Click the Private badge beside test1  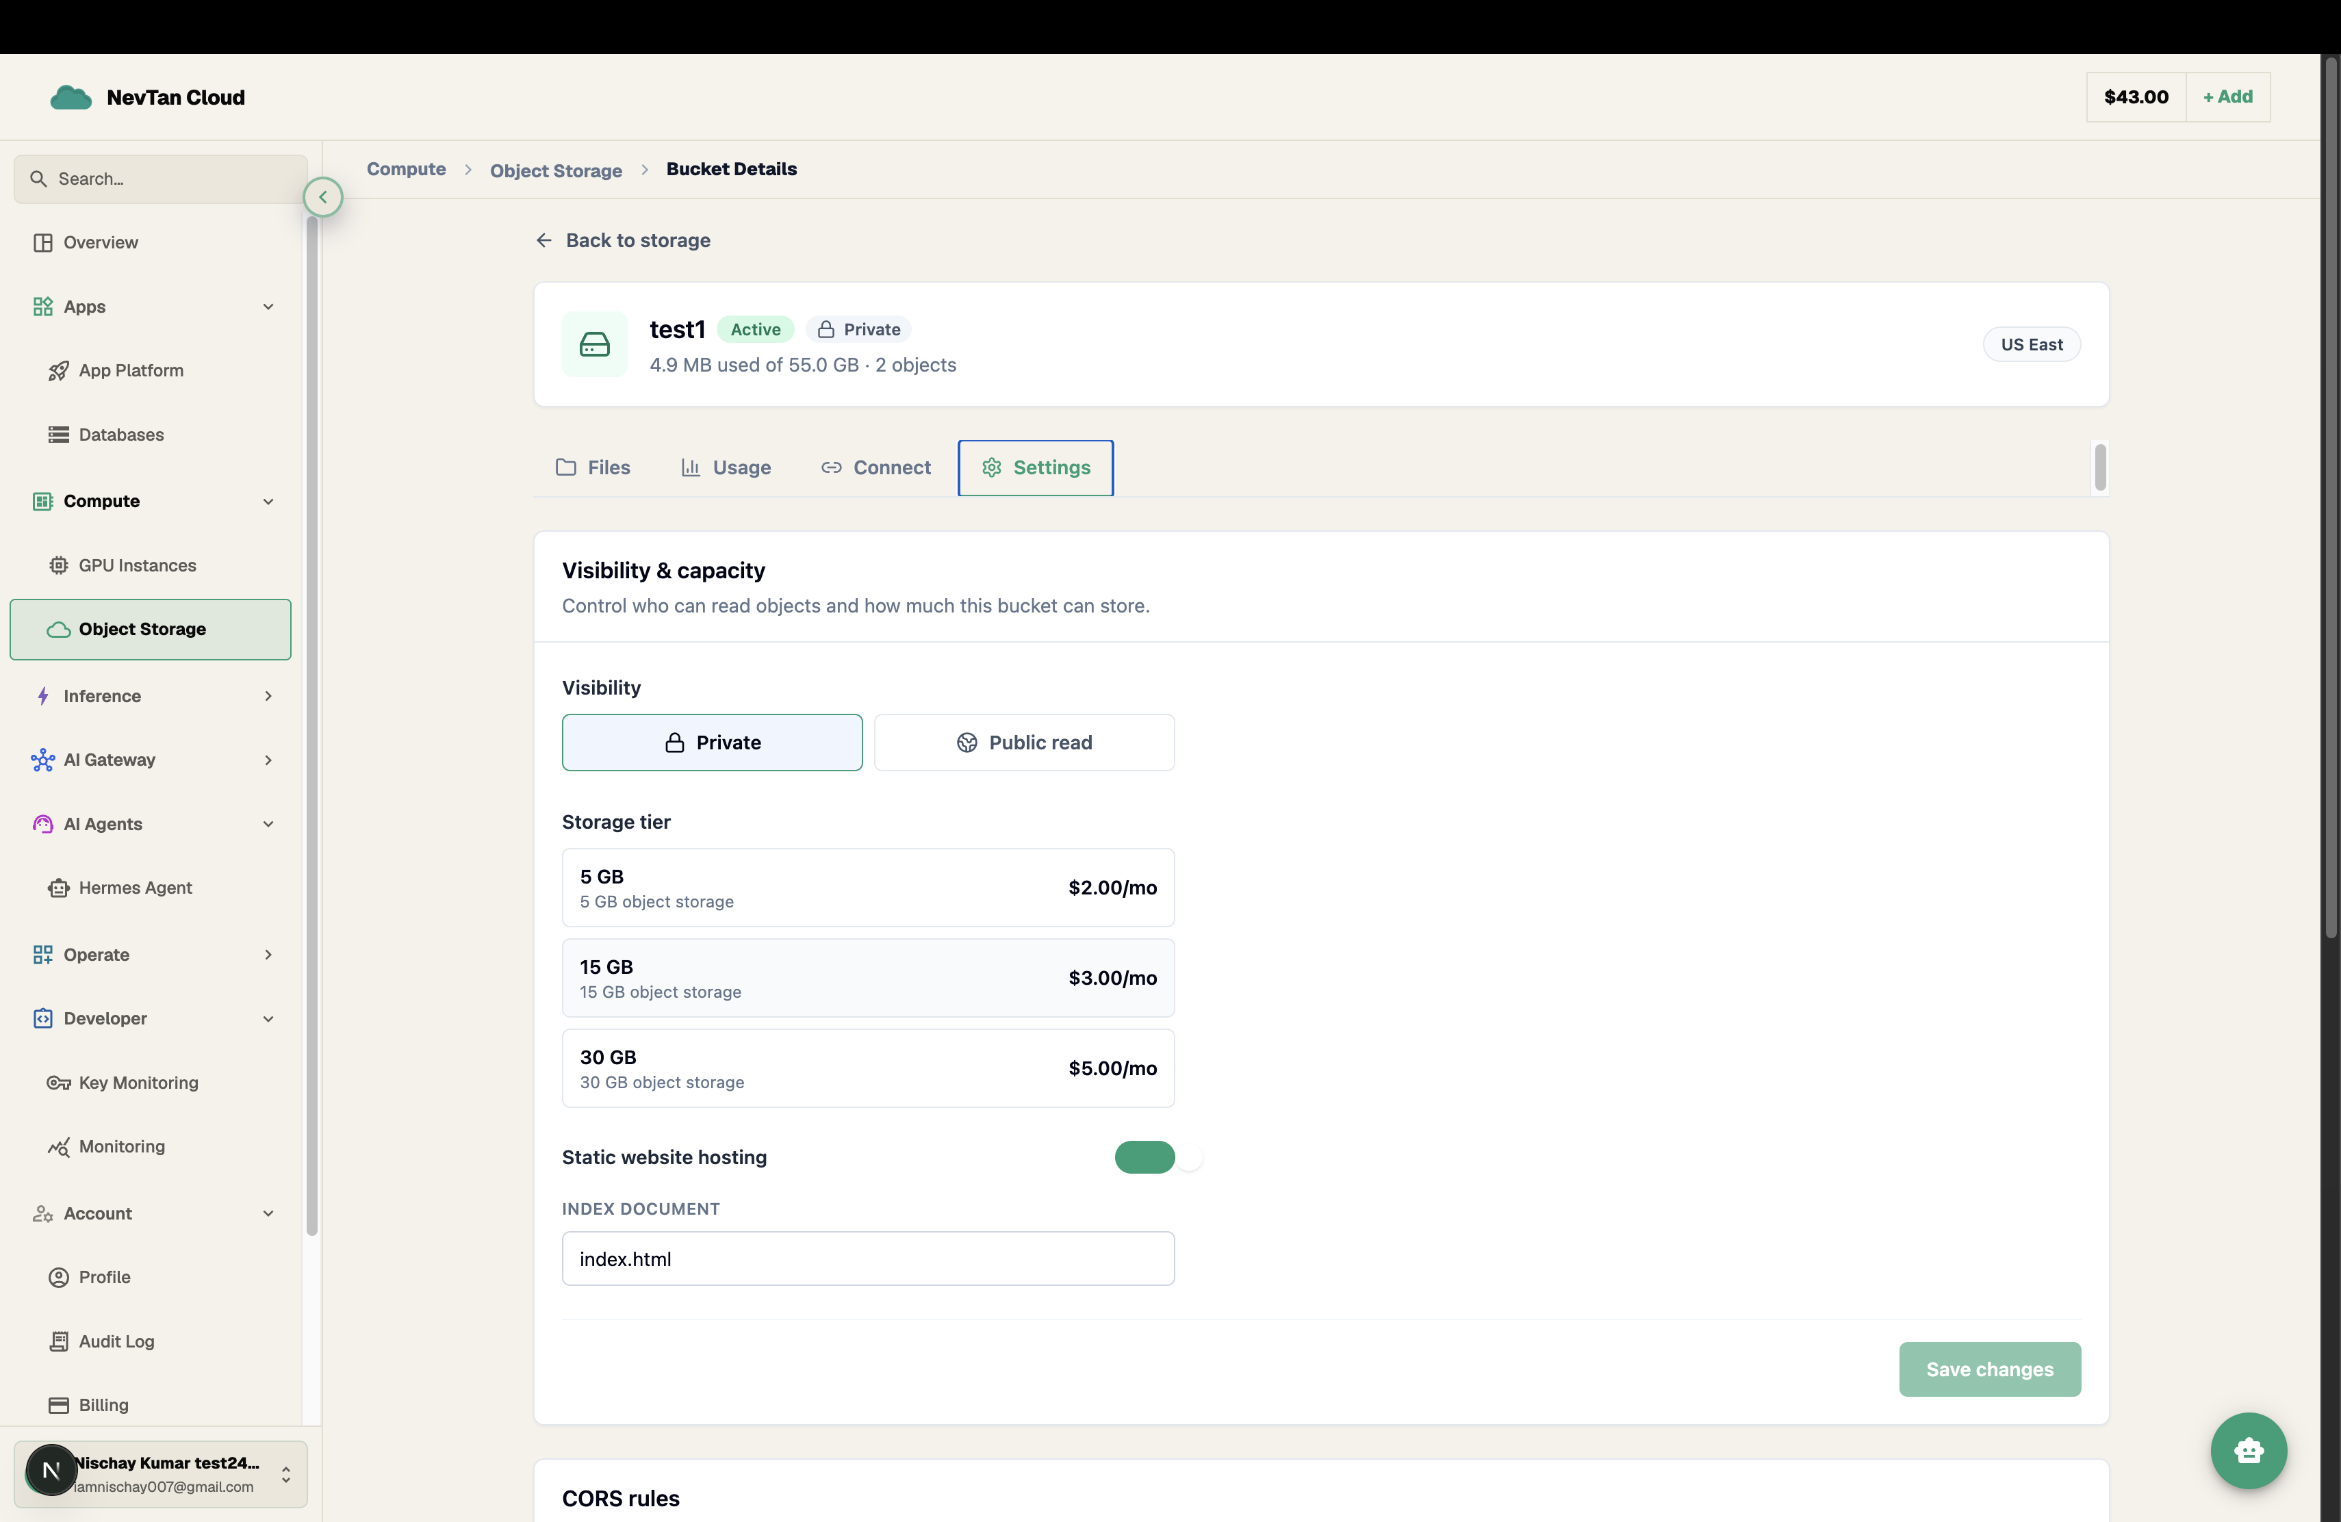858,329
